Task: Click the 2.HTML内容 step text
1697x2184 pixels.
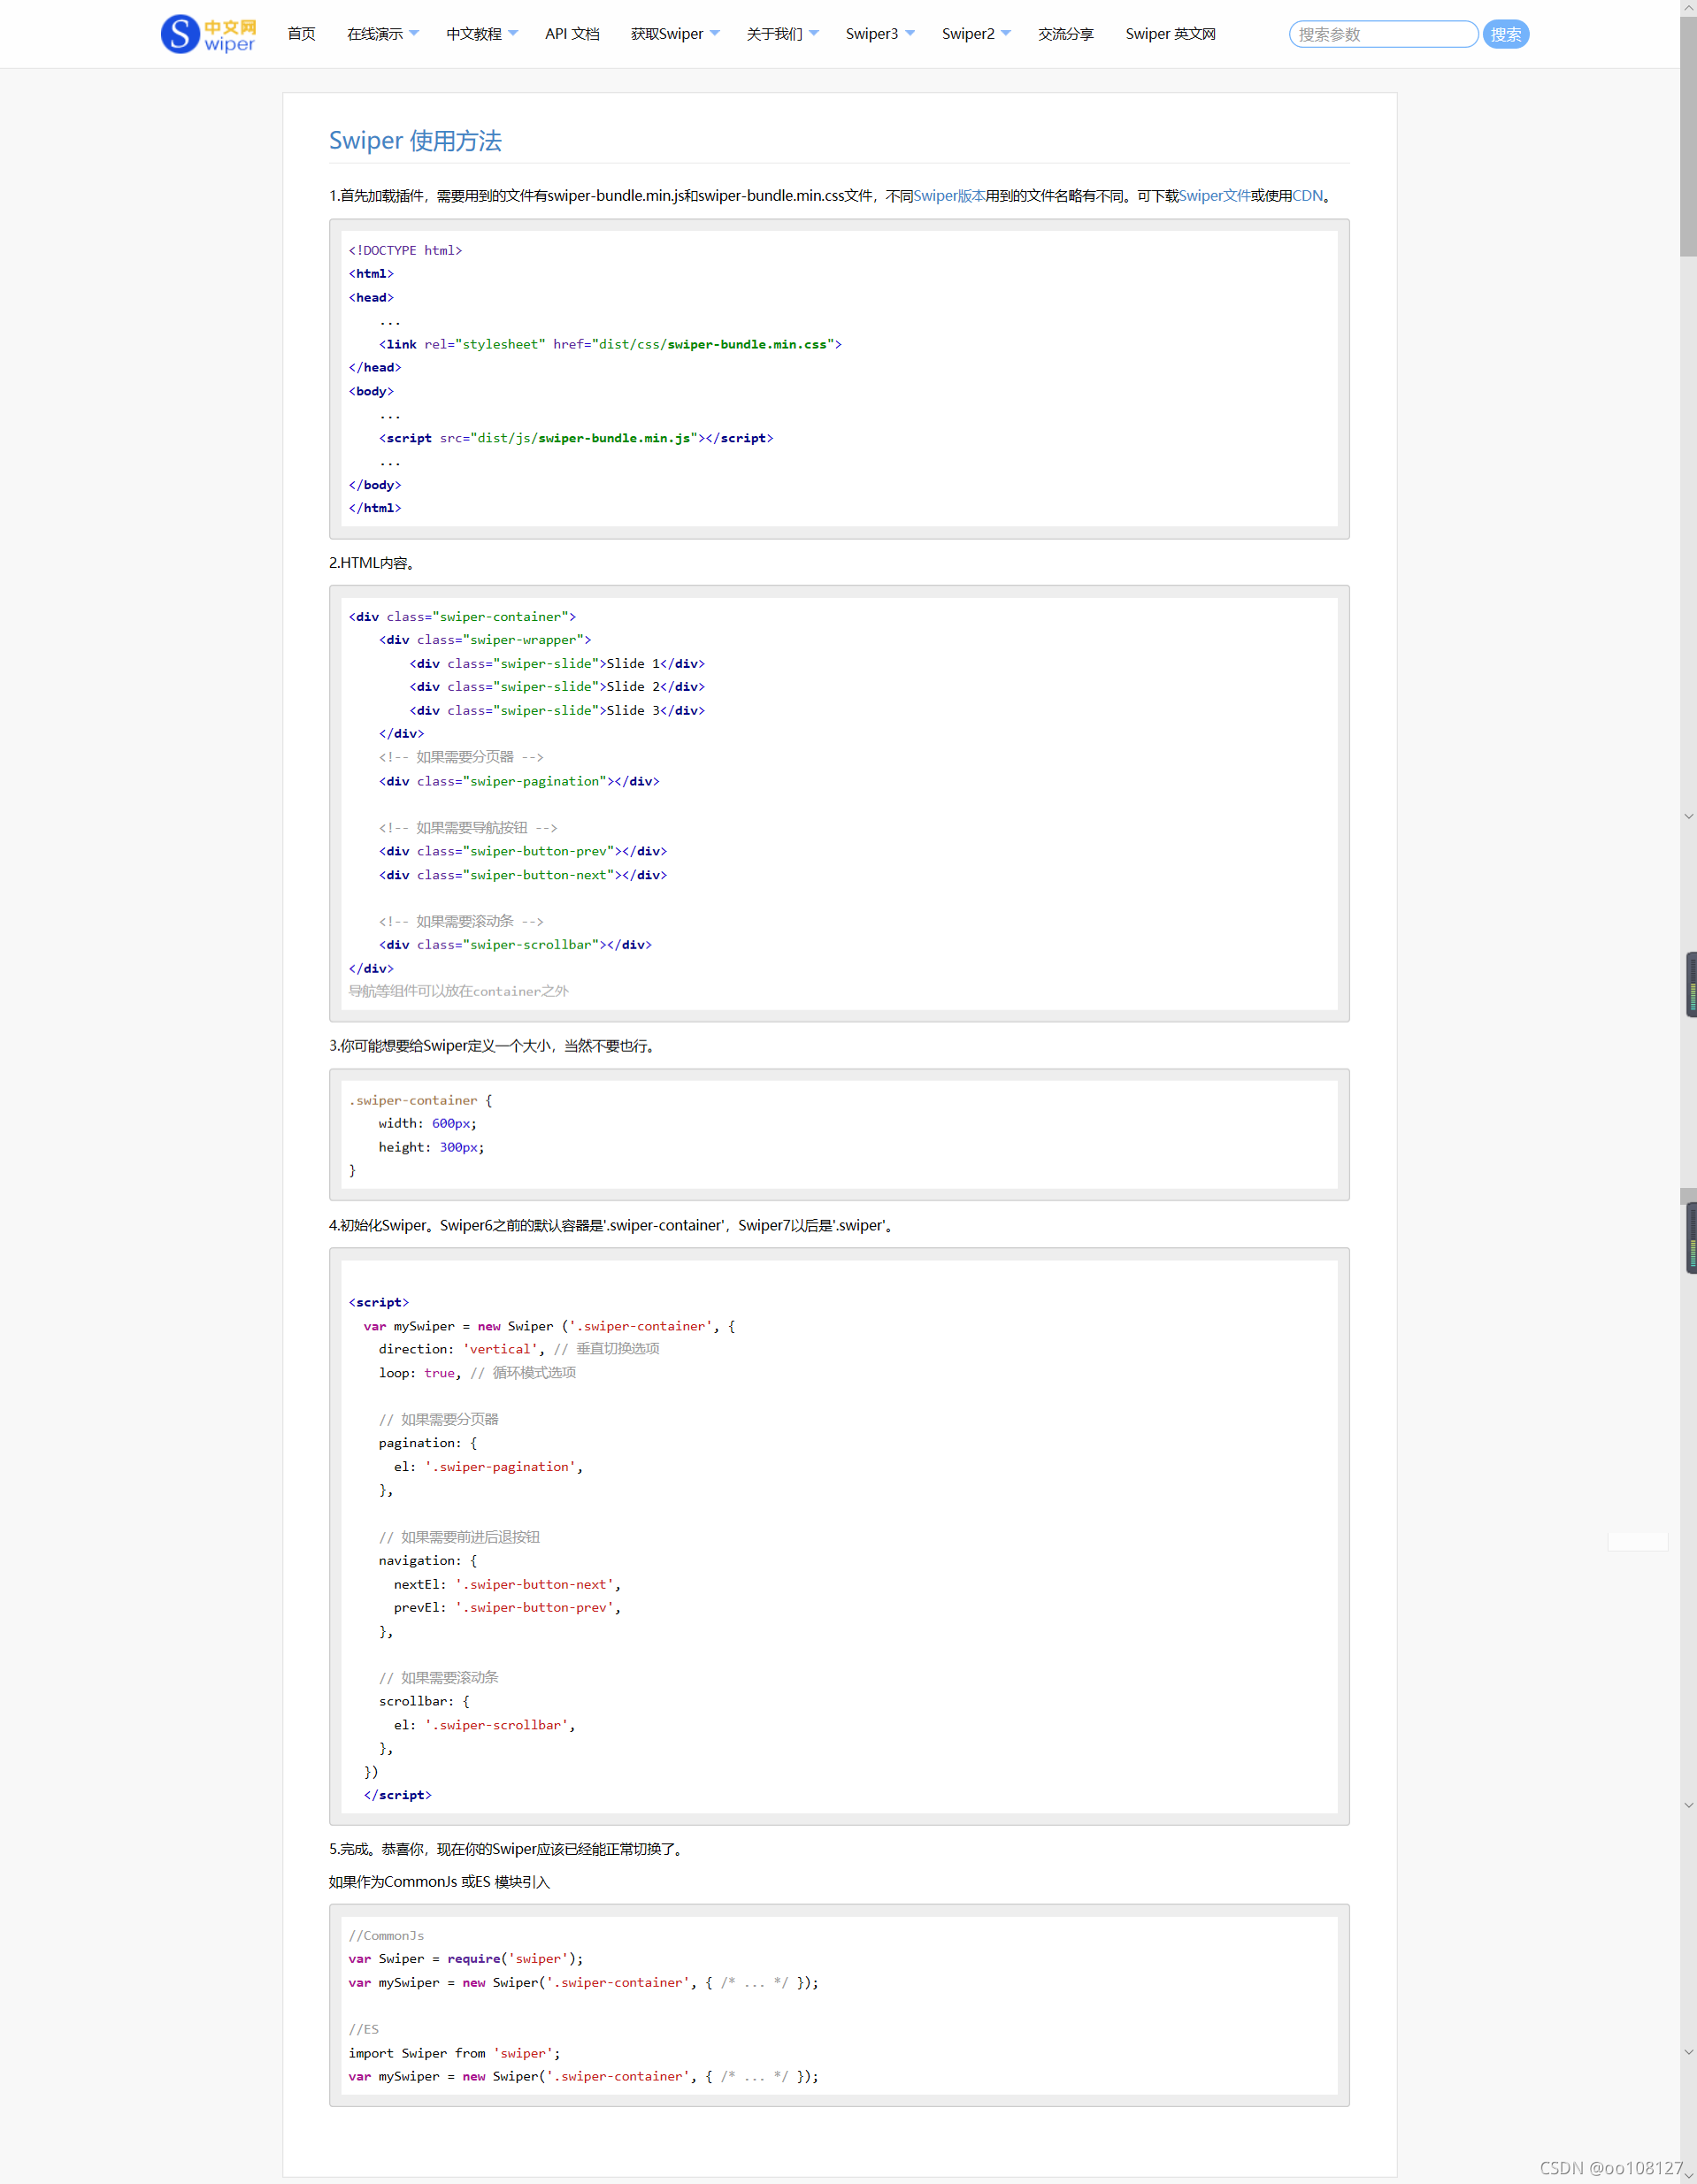Action: (x=372, y=563)
